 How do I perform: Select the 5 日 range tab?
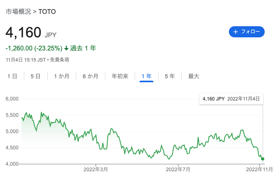point(35,76)
